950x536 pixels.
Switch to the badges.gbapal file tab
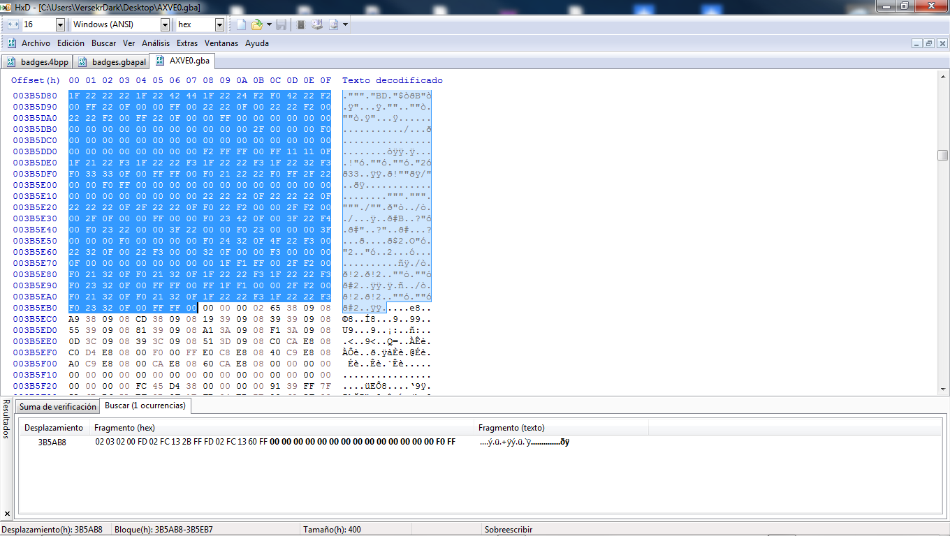click(x=112, y=61)
